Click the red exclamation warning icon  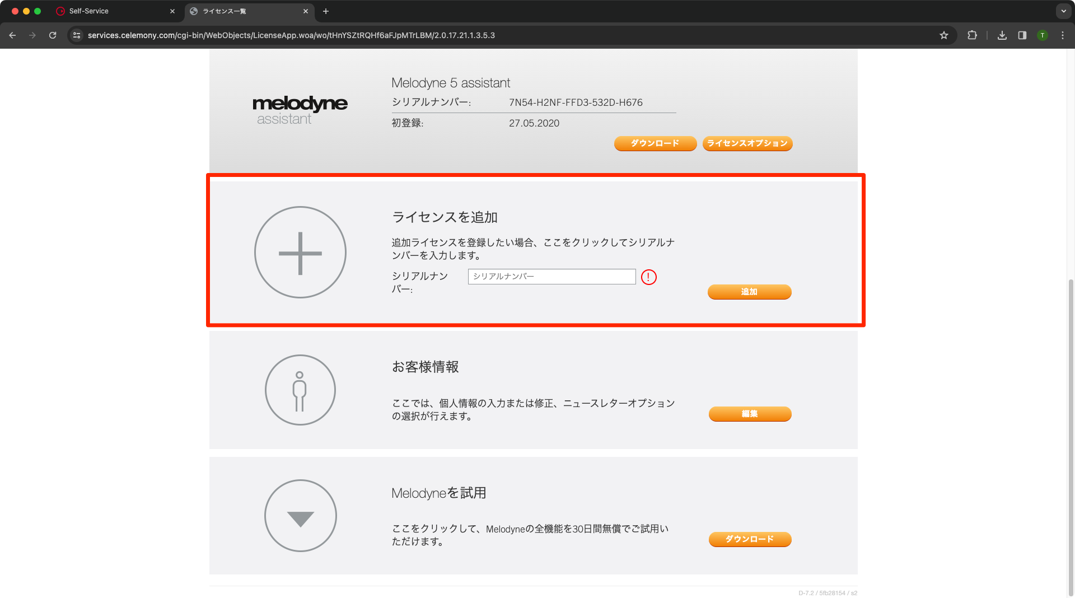click(x=648, y=277)
